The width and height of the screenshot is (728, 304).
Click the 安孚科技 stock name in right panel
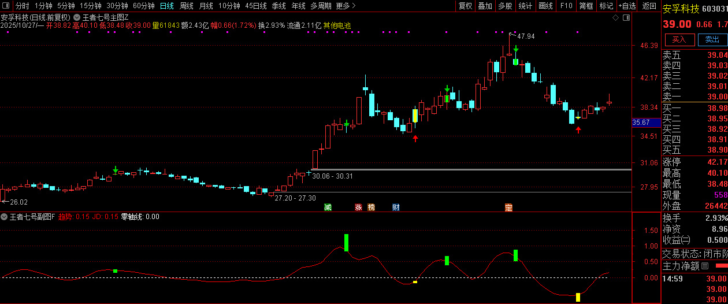[681, 9]
